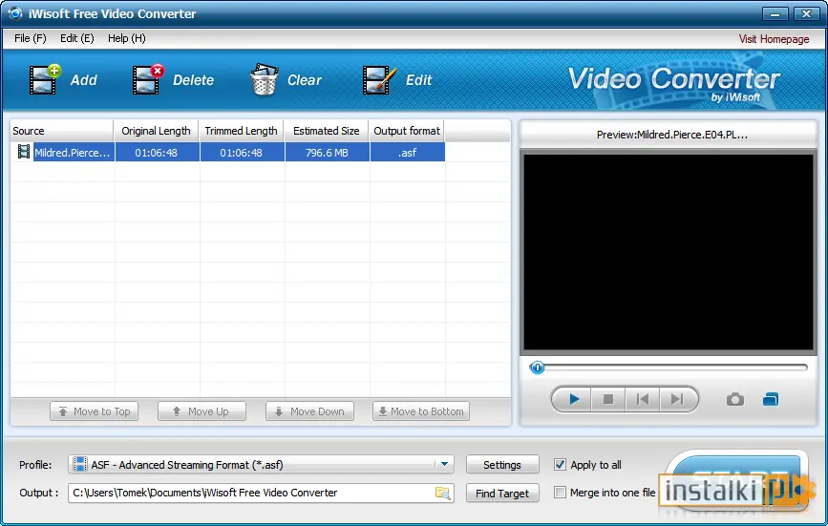Click the Find Target button
Viewport: 828px width, 526px height.
point(502,494)
